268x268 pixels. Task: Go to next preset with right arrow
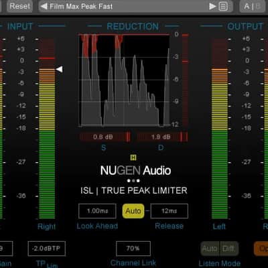tap(212, 6)
